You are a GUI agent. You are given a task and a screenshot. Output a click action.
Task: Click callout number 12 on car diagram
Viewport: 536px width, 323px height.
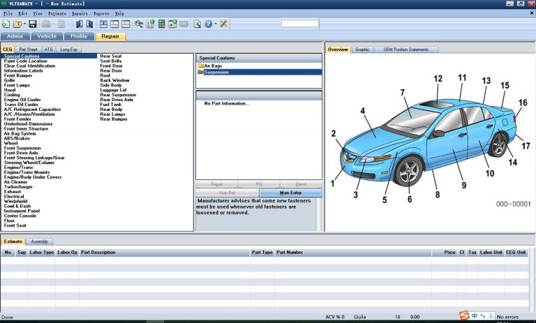[438, 79]
